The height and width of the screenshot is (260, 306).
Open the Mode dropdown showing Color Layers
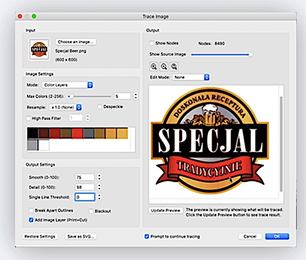click(x=67, y=85)
